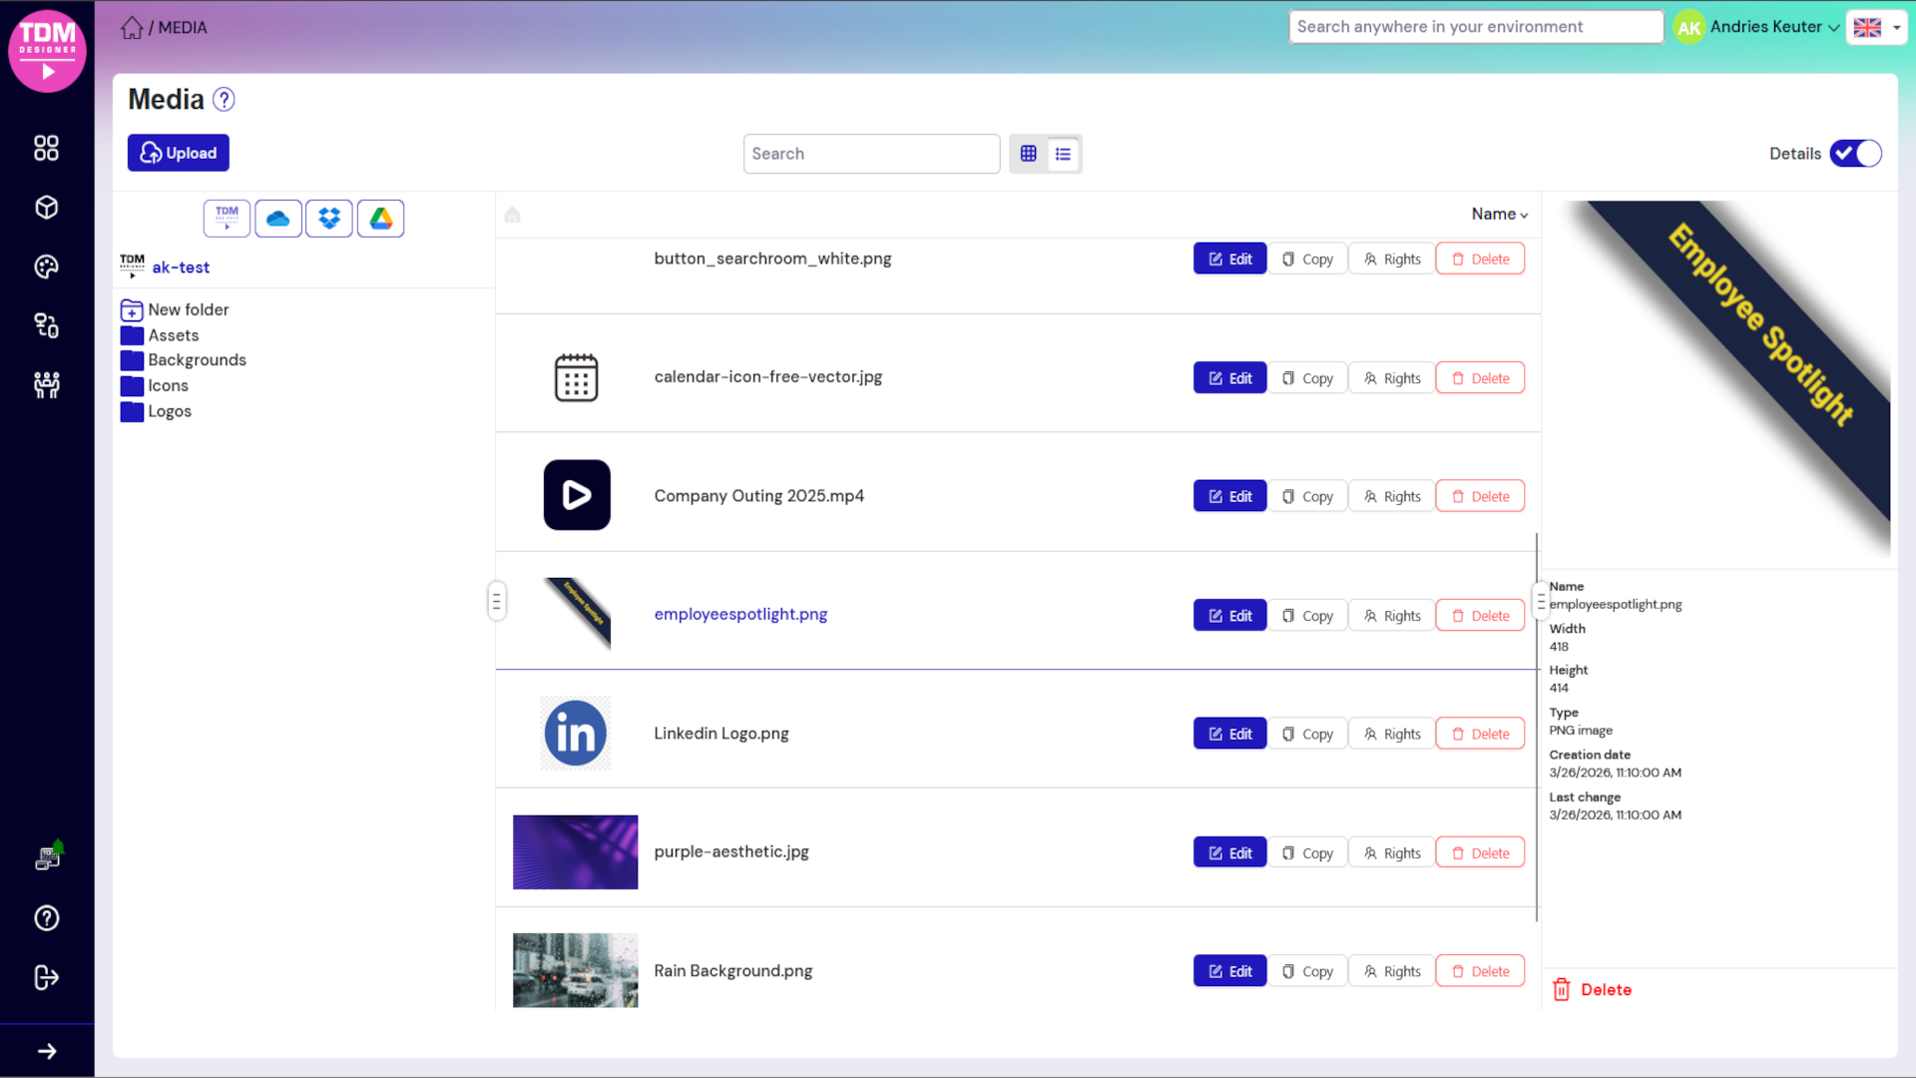Screen dimensions: 1916x1078
Task: Open the dashboard grid in the sidebar
Action: click(46, 148)
